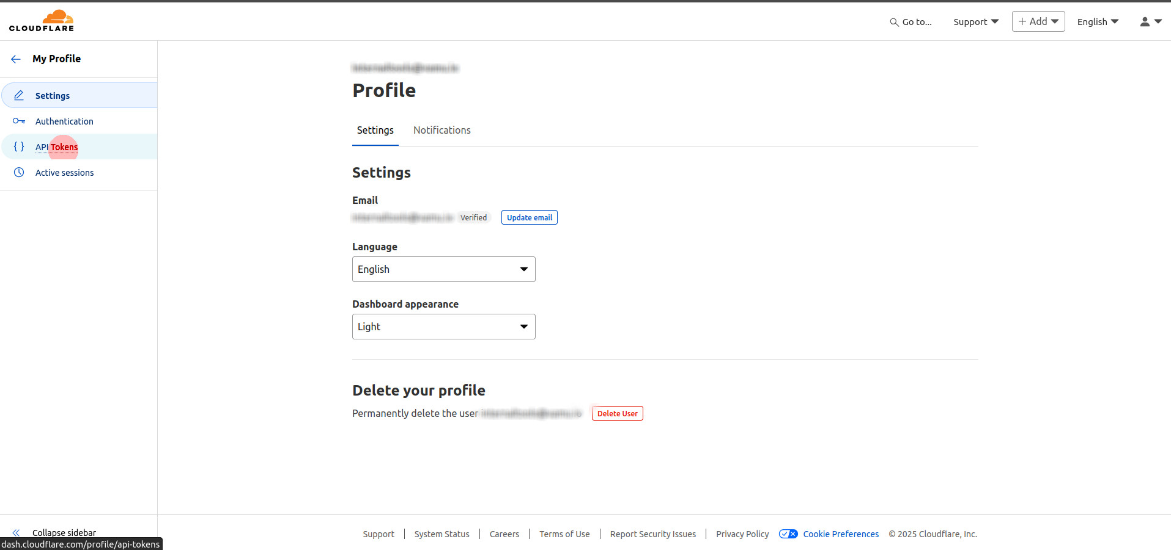Open API Tokens in the sidebar
1171x550 pixels.
click(79, 147)
